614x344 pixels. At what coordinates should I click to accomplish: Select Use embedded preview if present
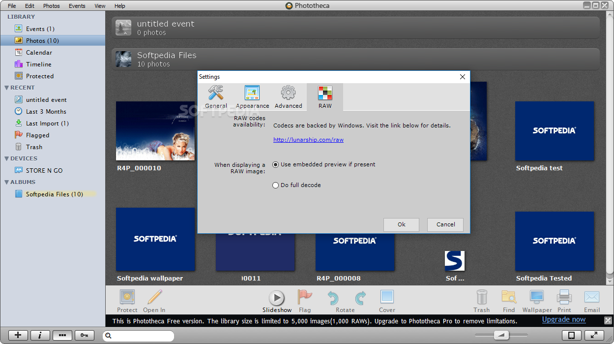click(323, 164)
